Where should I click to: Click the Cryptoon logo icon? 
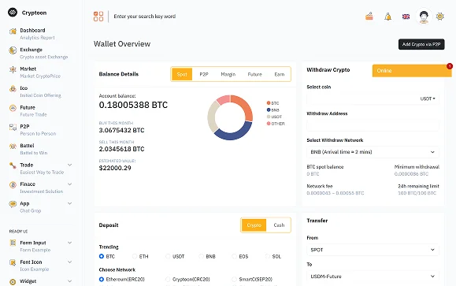13,13
